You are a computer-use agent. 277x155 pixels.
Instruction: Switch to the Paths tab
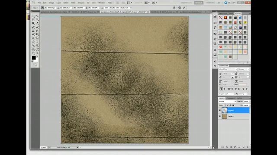[x=239, y=98]
